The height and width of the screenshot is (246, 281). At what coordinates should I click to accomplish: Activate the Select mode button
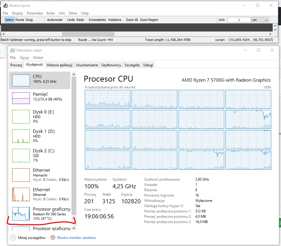coord(9,20)
